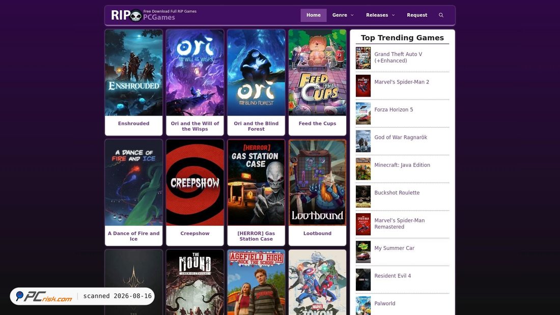
Task: Open My Summer Car text link
Action: (x=394, y=248)
